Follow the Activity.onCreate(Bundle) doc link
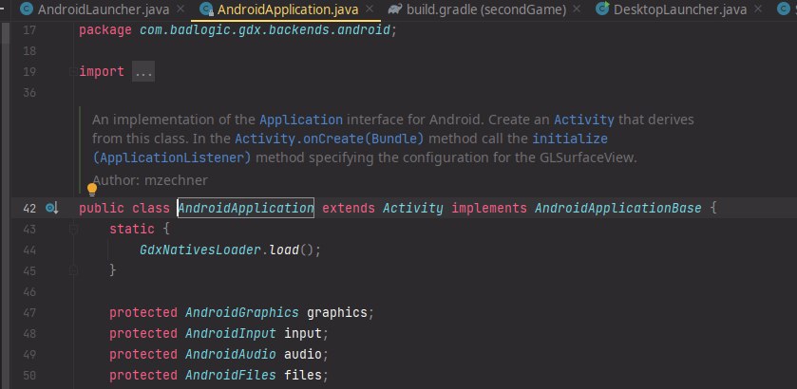Screen dimensions: 797x389 329,139
